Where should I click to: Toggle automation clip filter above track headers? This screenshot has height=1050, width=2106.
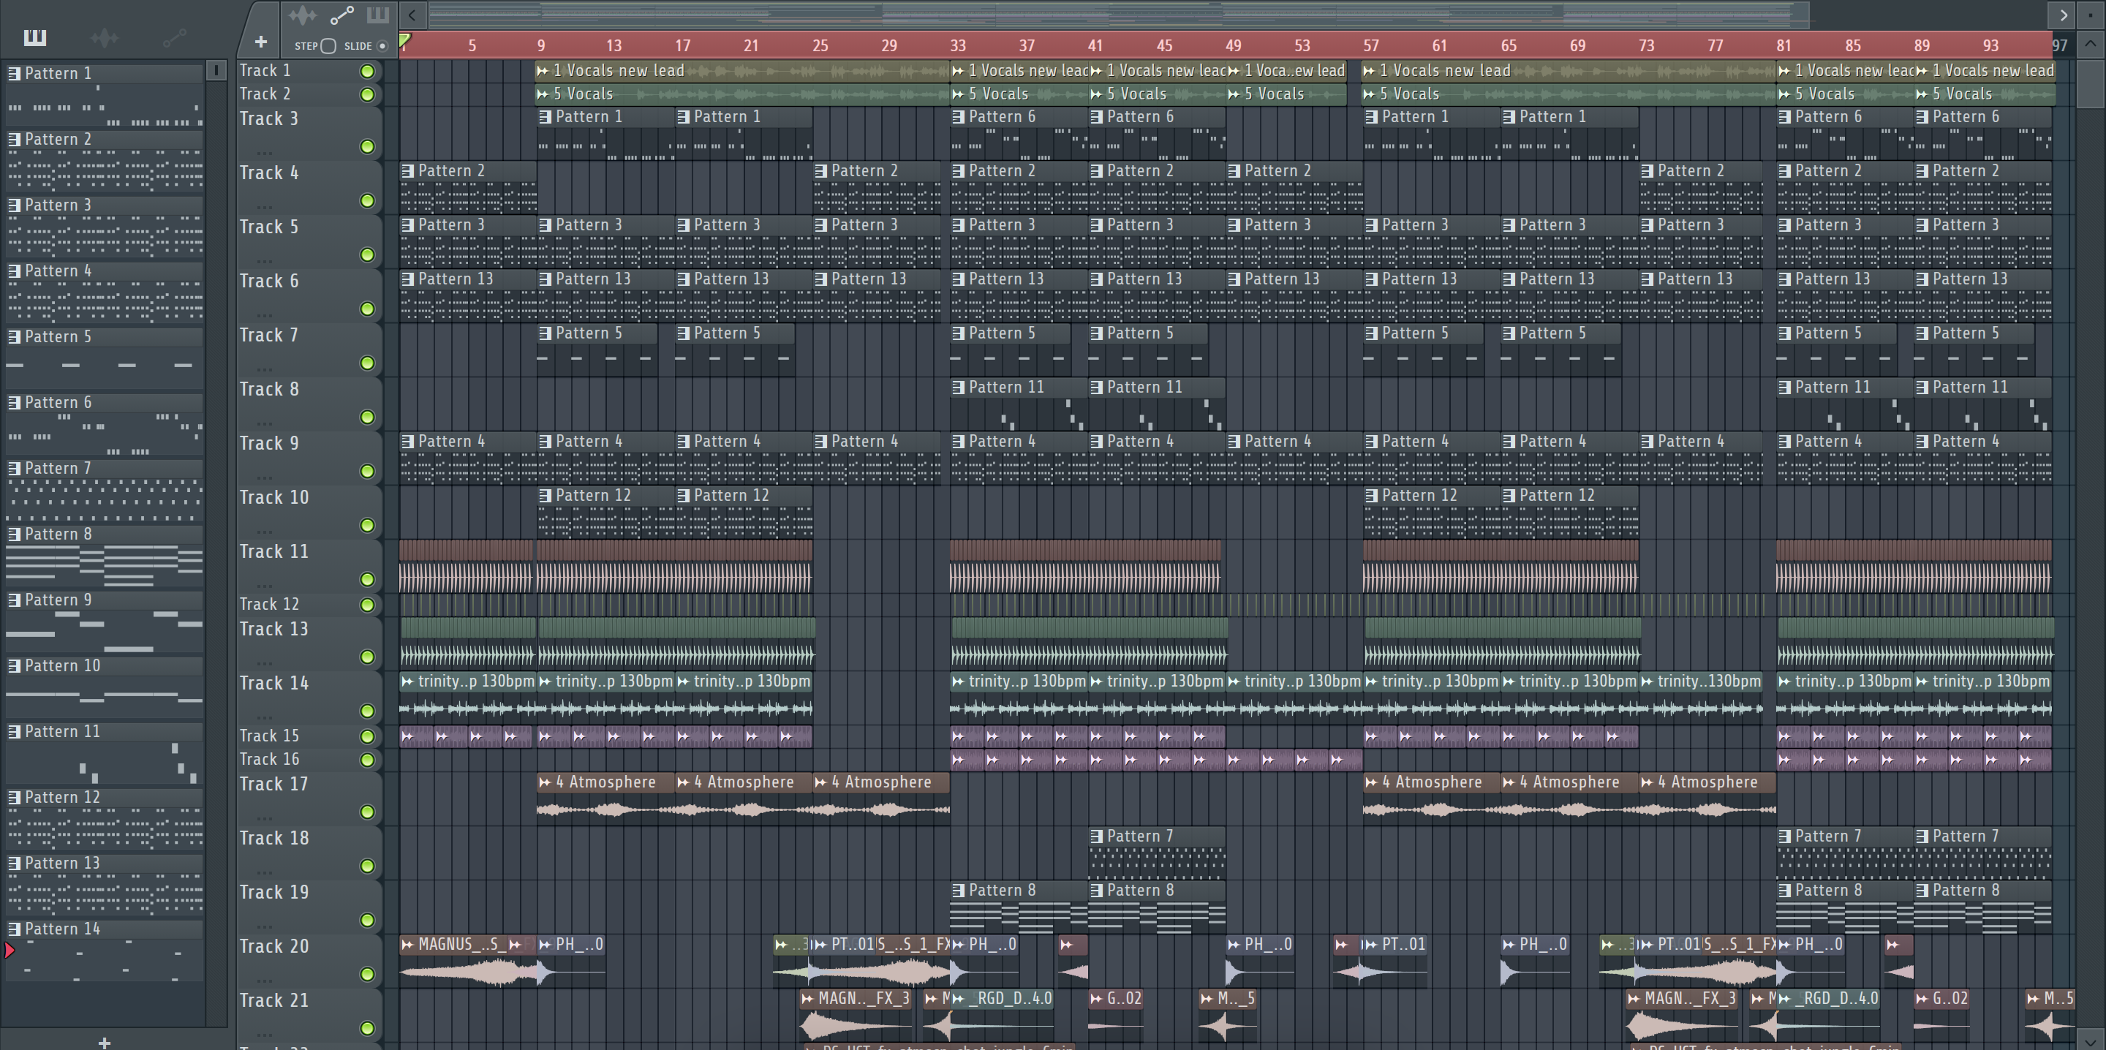coord(341,15)
